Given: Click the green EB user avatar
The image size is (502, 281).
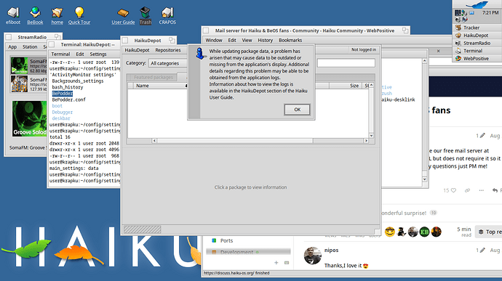Looking at the screenshot, I should click(424, 232).
